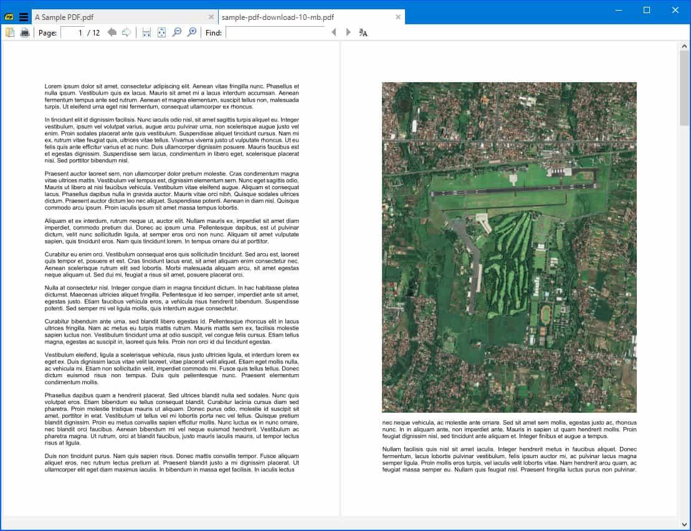Find next match arrow

pos(348,32)
